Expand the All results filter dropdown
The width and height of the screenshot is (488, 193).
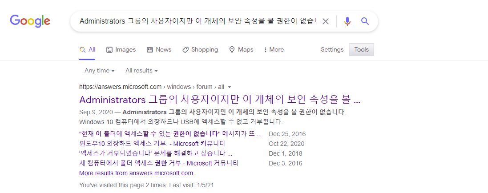[141, 71]
